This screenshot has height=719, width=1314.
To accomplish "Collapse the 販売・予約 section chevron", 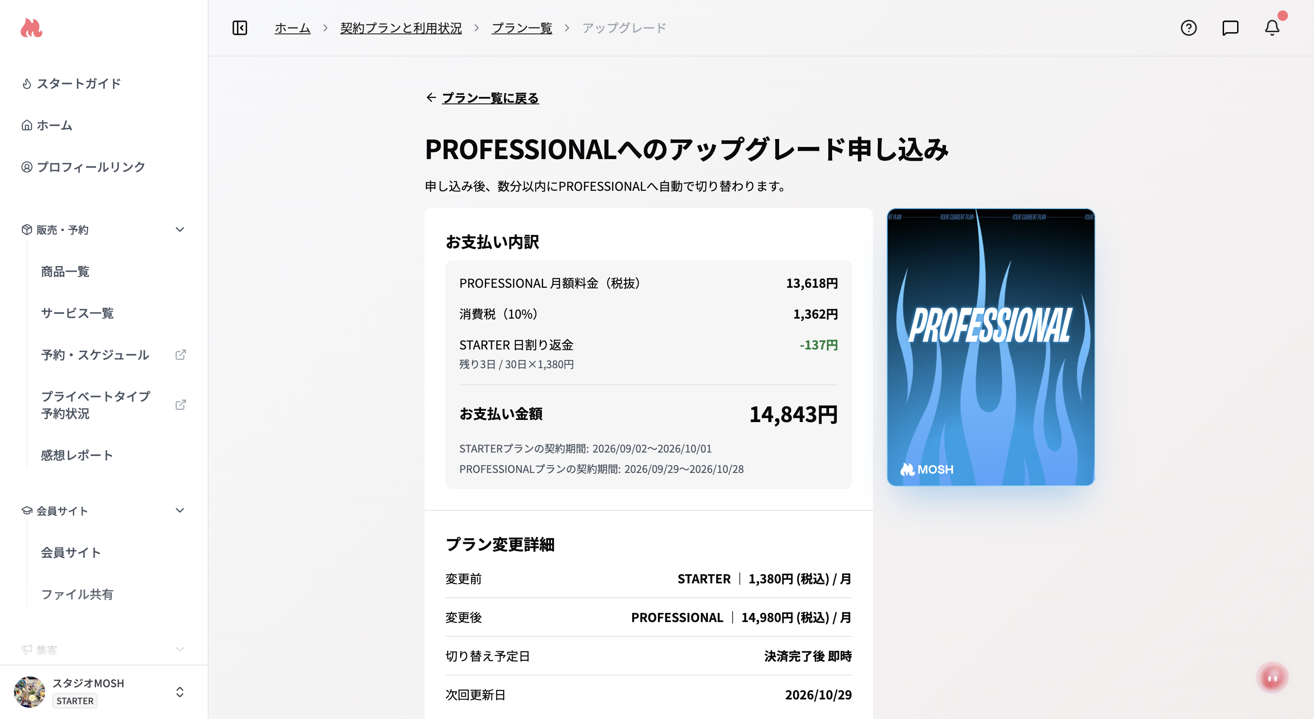I will pos(179,230).
